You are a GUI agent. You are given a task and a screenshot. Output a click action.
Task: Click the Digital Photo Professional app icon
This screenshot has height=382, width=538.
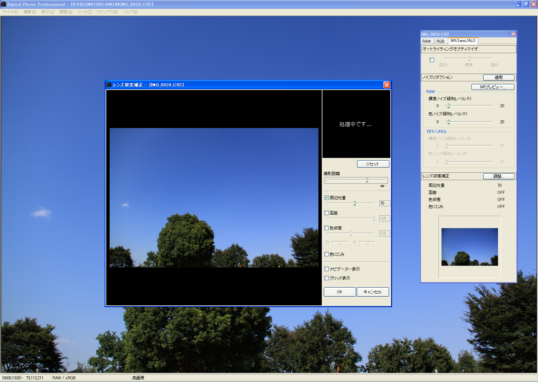coord(3,4)
